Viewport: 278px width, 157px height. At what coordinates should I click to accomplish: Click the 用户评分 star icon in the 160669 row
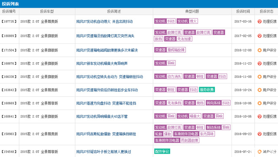259,103
